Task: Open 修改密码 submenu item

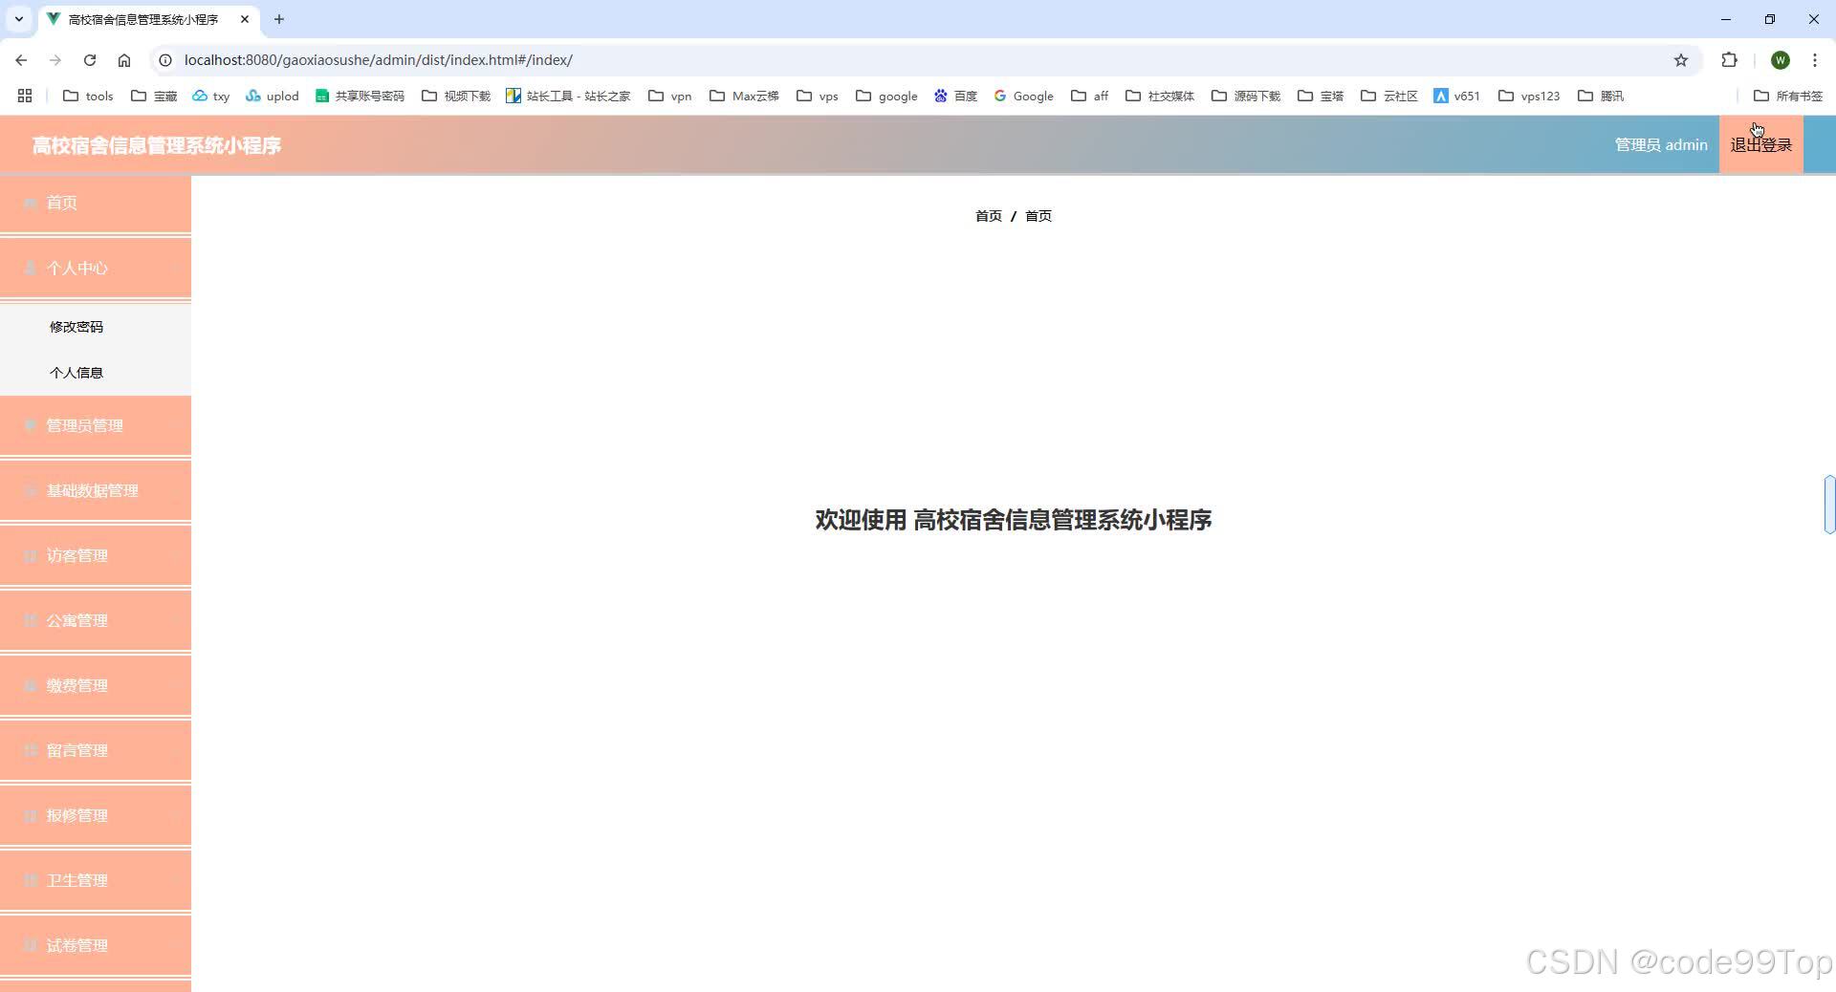Action: click(76, 327)
